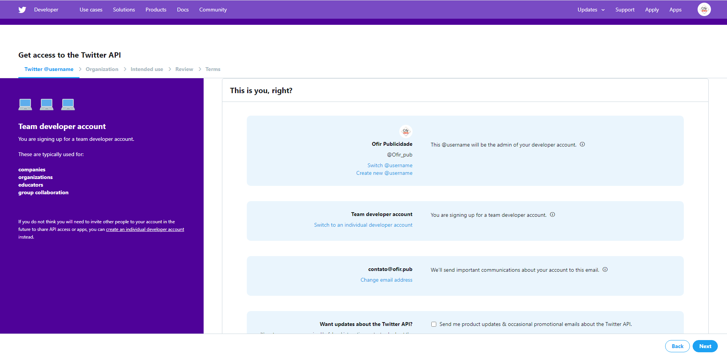Click the Ofir Publicidade profile picture
The height and width of the screenshot is (358, 727).
pos(406,131)
